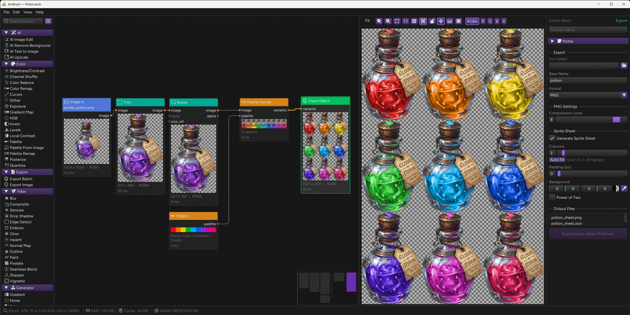Image resolution: width=630 pixels, height=315 pixels.
Task: Toggle the checkerboard transparency background icon
Action: pos(414,21)
